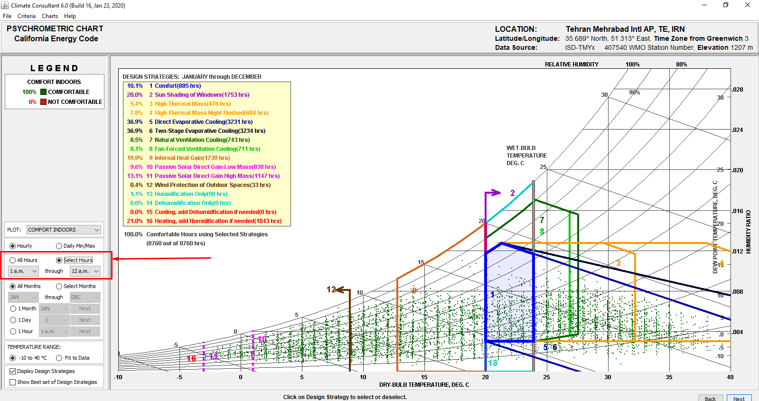This screenshot has width=759, height=401.
Task: Select the green COMFORTABLE legend swatch
Action: pos(43,92)
